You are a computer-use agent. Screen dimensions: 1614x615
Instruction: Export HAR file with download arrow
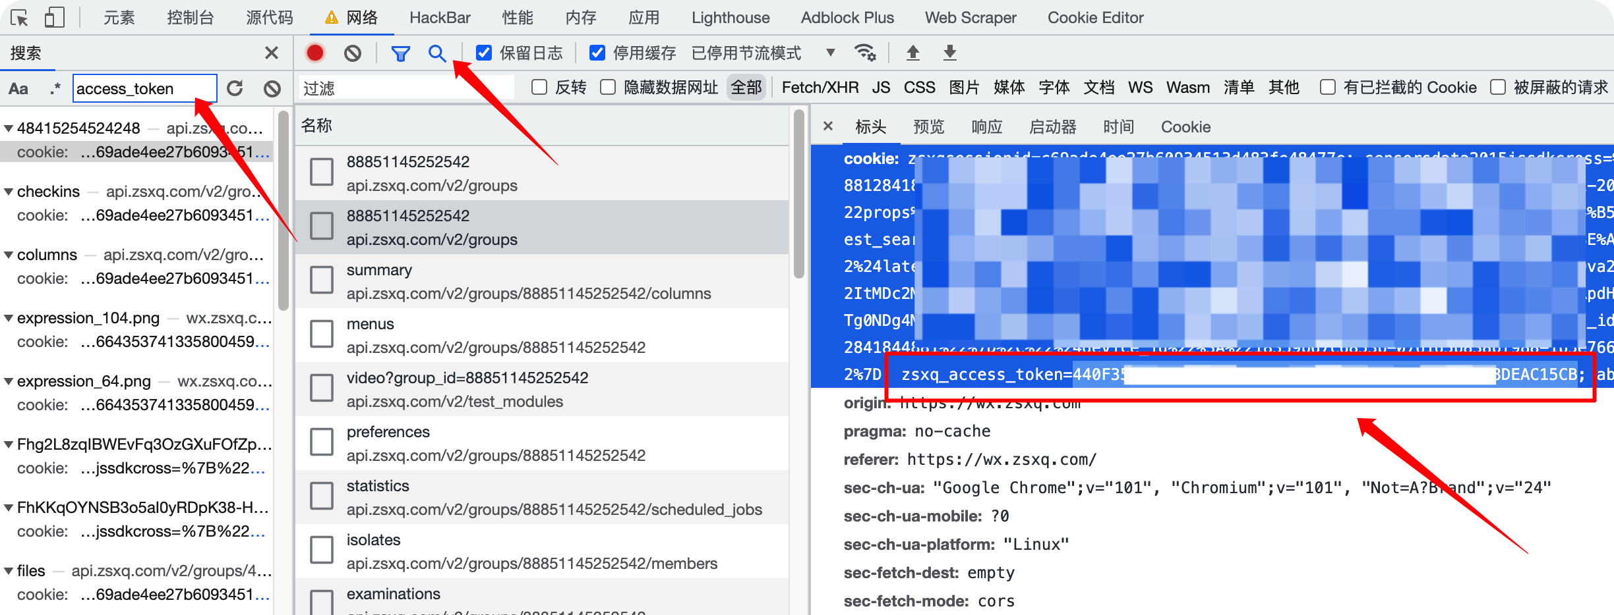[x=949, y=53]
